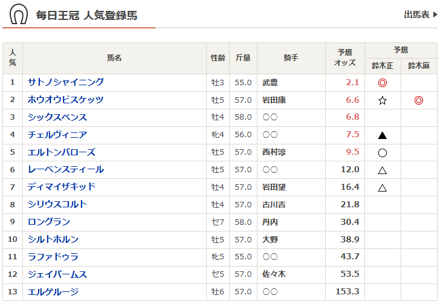Open the ジェイパームス horse link

point(57,274)
